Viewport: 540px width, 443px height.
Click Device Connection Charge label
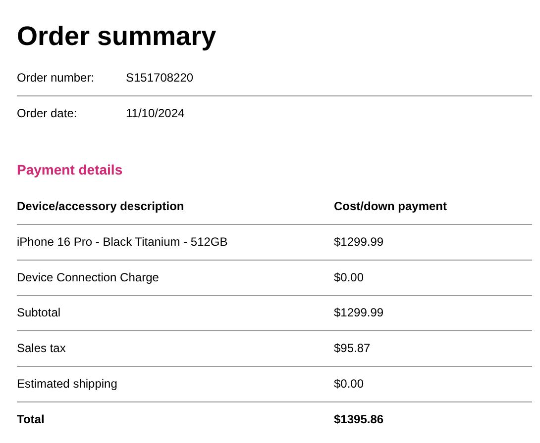88,277
